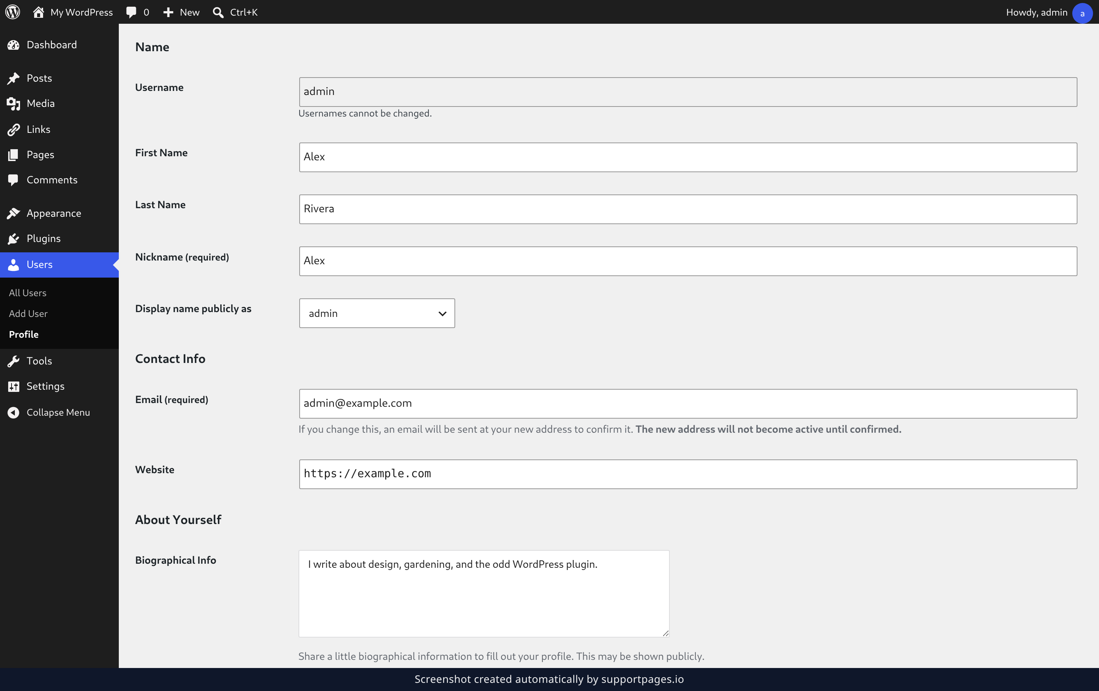
Task: Click the Collapse Menu label
Action: point(58,412)
